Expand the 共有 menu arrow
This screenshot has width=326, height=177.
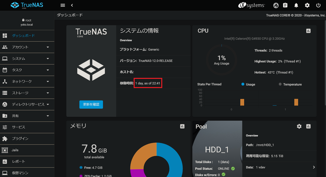coord(48,116)
